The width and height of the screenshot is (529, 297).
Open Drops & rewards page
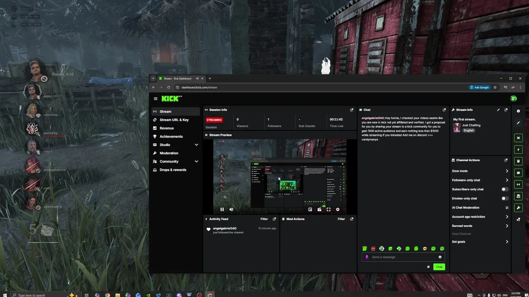176,170
